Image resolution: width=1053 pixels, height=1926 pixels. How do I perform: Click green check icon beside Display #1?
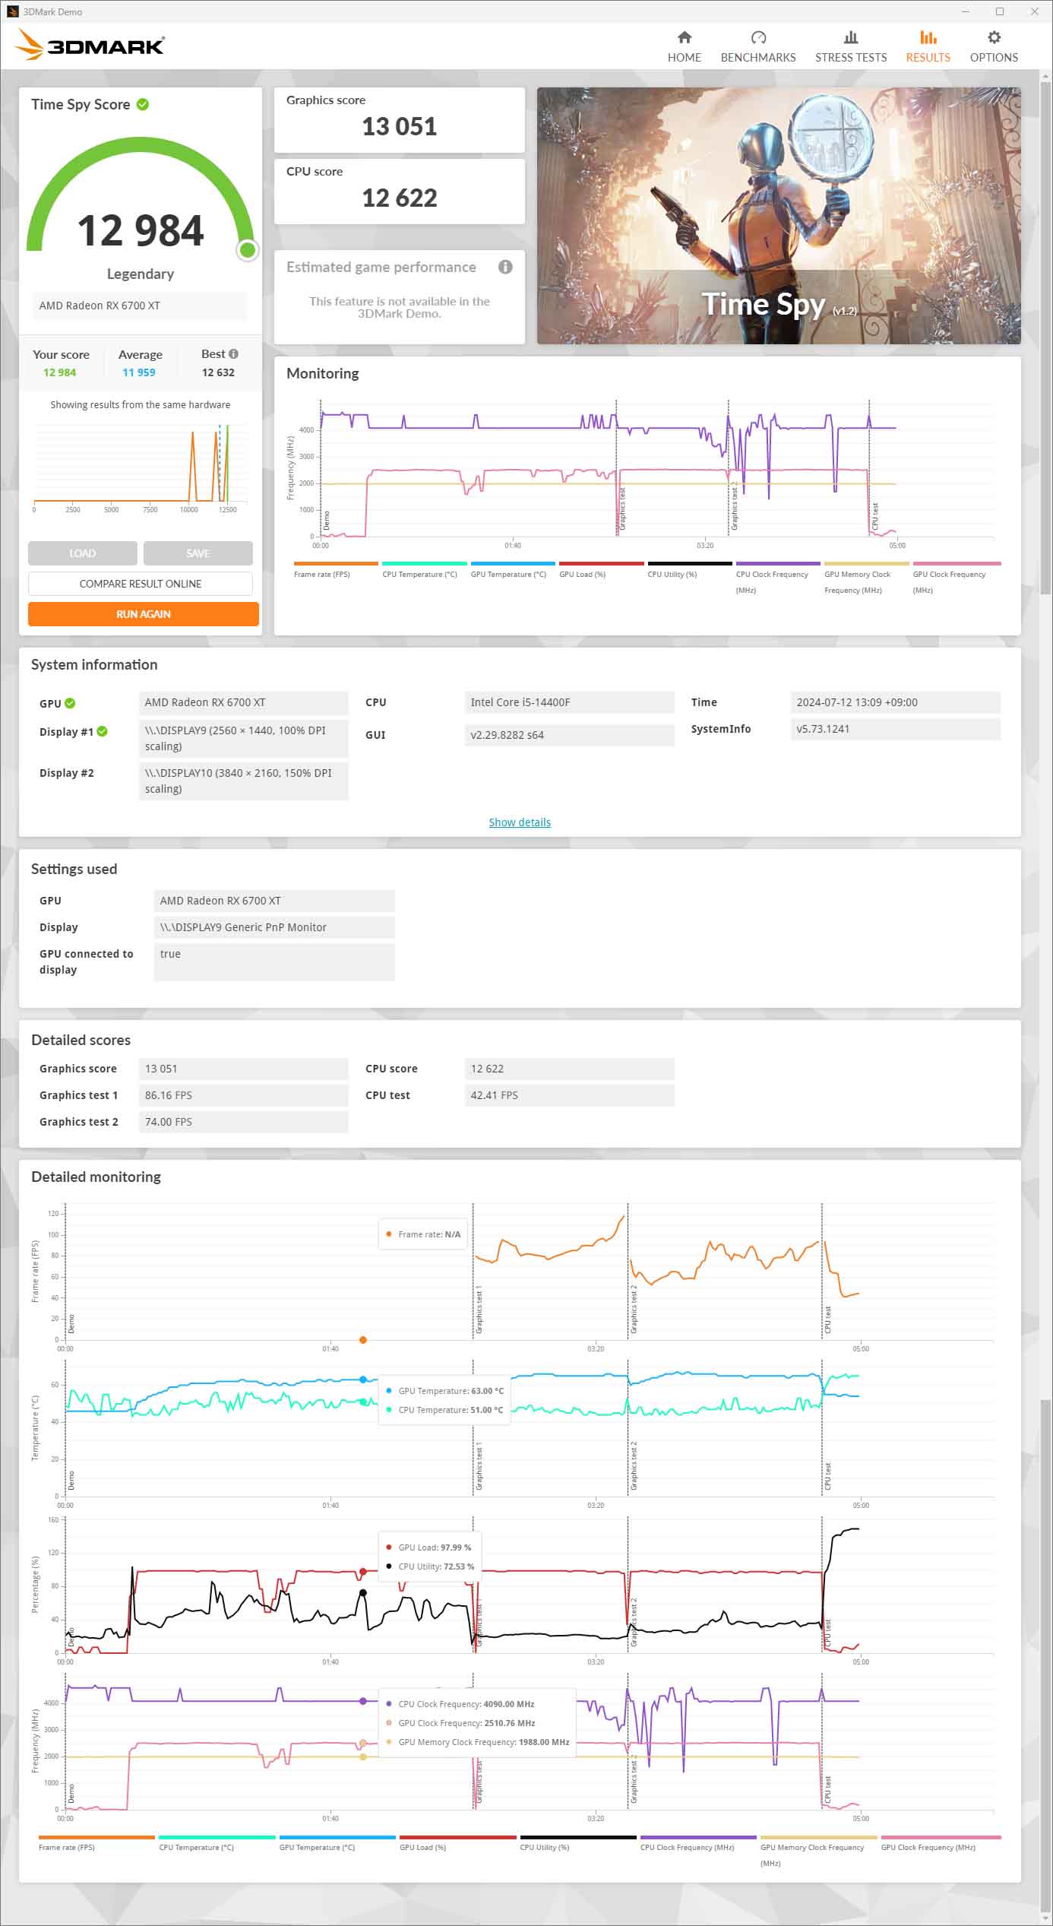tap(103, 731)
